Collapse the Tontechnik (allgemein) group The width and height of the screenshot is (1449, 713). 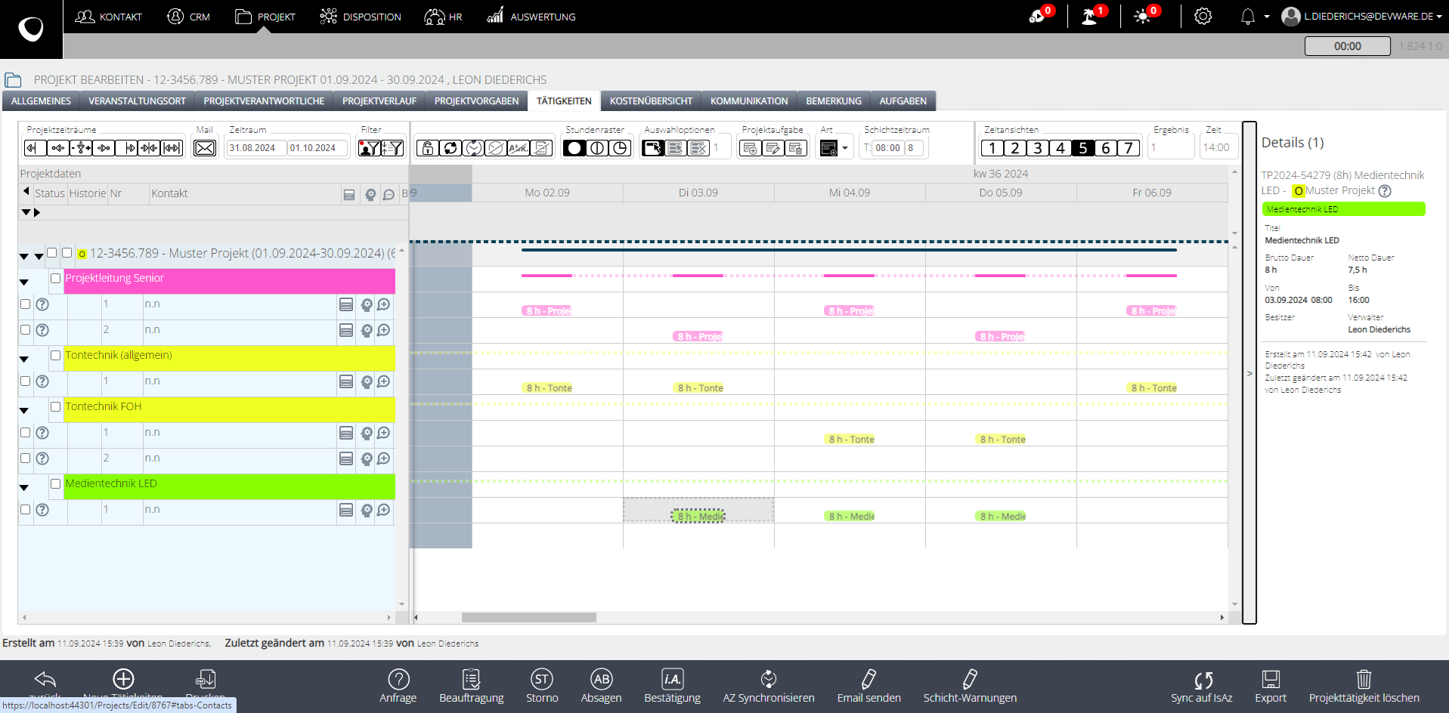[x=24, y=359]
